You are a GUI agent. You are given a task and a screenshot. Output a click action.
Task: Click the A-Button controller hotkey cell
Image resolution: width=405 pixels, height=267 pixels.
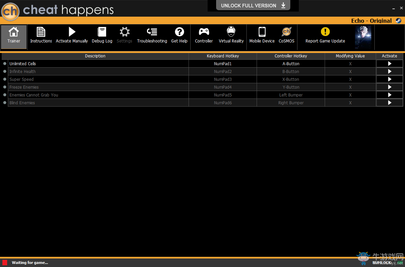(291, 64)
